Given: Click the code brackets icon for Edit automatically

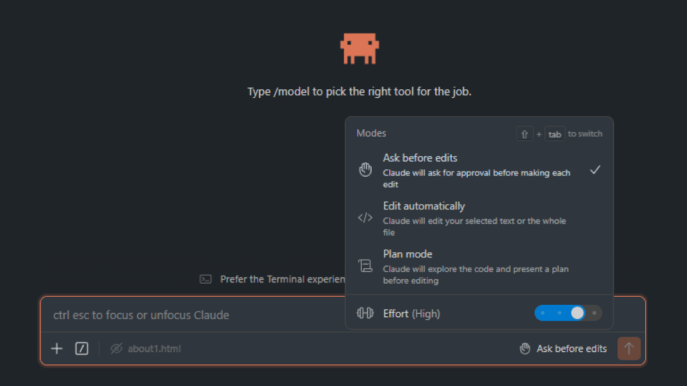Looking at the screenshot, I should pyautogui.click(x=365, y=218).
